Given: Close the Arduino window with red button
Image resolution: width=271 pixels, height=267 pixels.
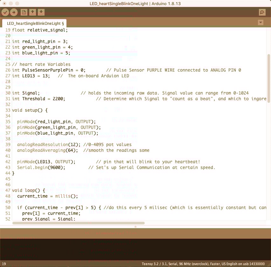Looking at the screenshot, I should [4, 3].
